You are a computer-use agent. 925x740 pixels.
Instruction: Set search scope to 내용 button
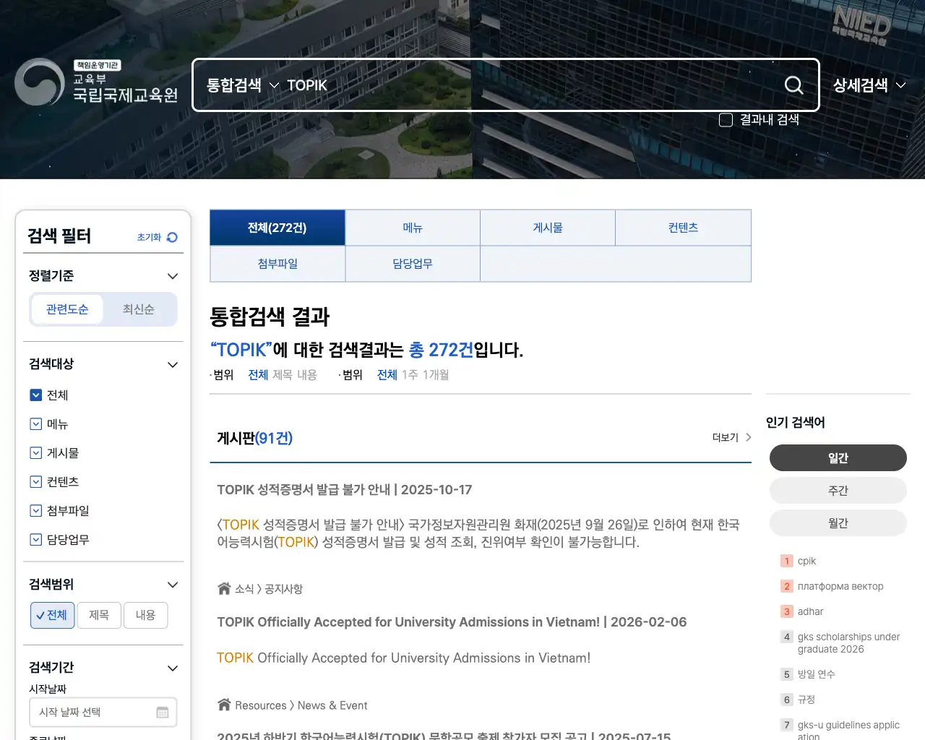[x=145, y=615]
